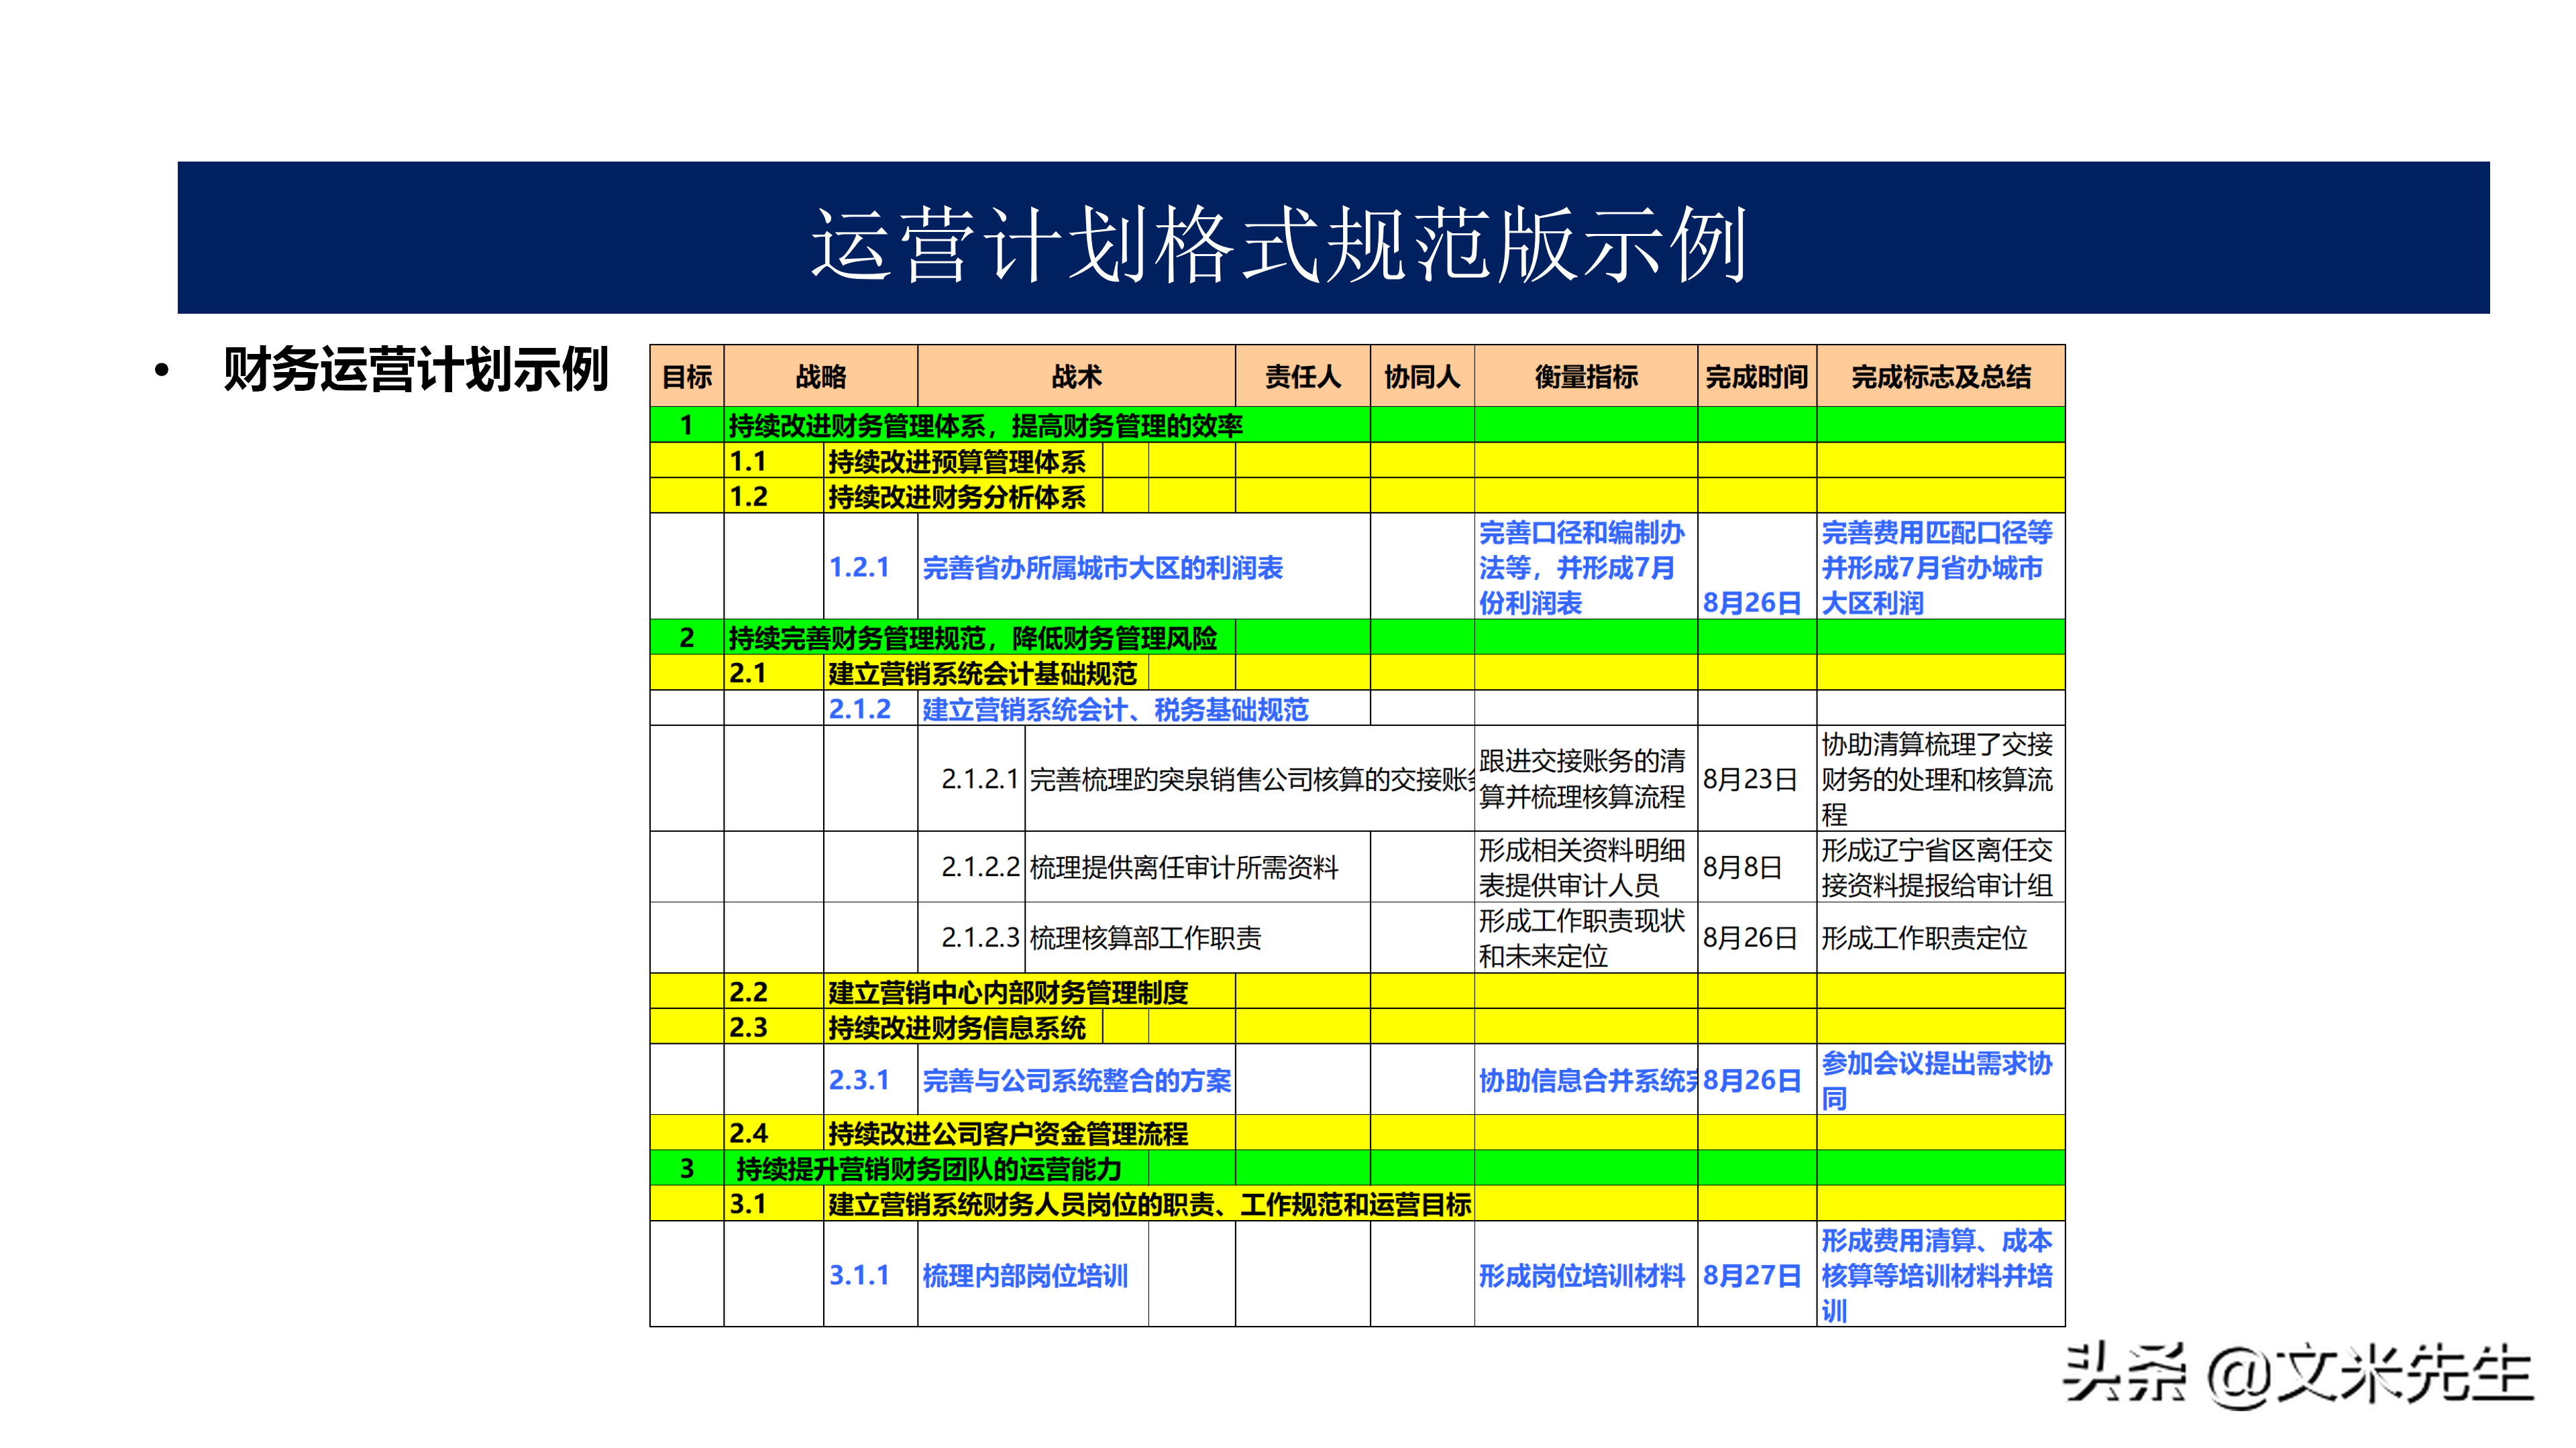Click the 战术 column header
This screenshot has width=2576, height=1448.
click(1077, 377)
